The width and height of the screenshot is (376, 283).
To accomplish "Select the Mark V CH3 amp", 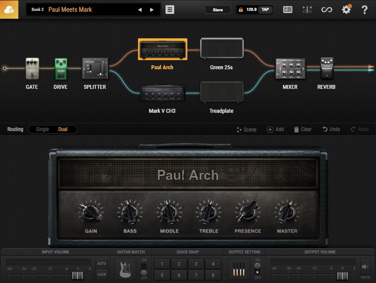I will pyautogui.click(x=163, y=93).
